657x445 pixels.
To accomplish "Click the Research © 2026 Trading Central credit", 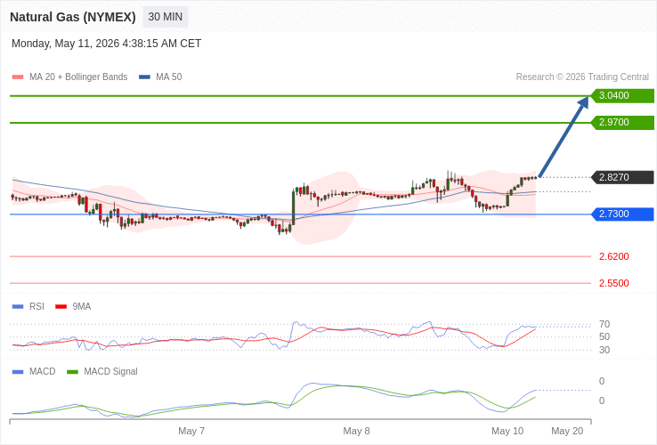I will 582,77.
